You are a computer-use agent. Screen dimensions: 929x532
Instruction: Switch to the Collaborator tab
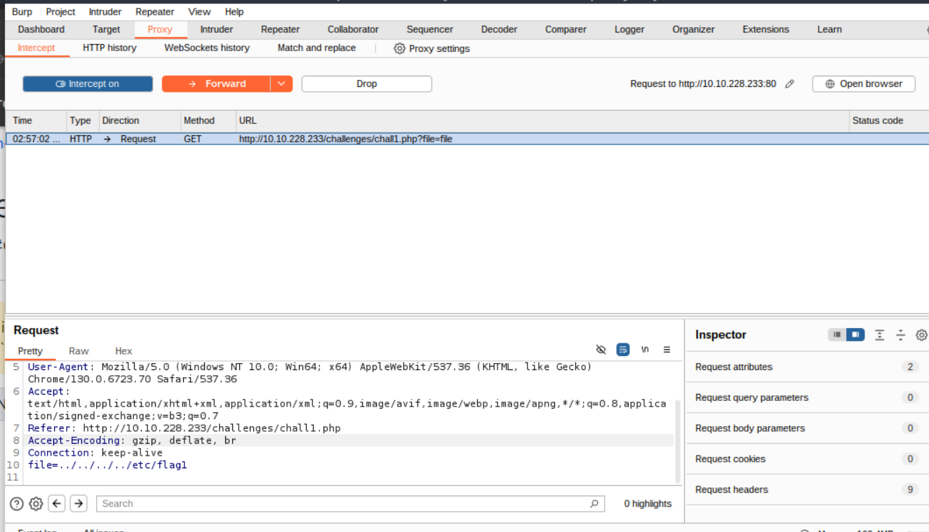click(x=353, y=29)
